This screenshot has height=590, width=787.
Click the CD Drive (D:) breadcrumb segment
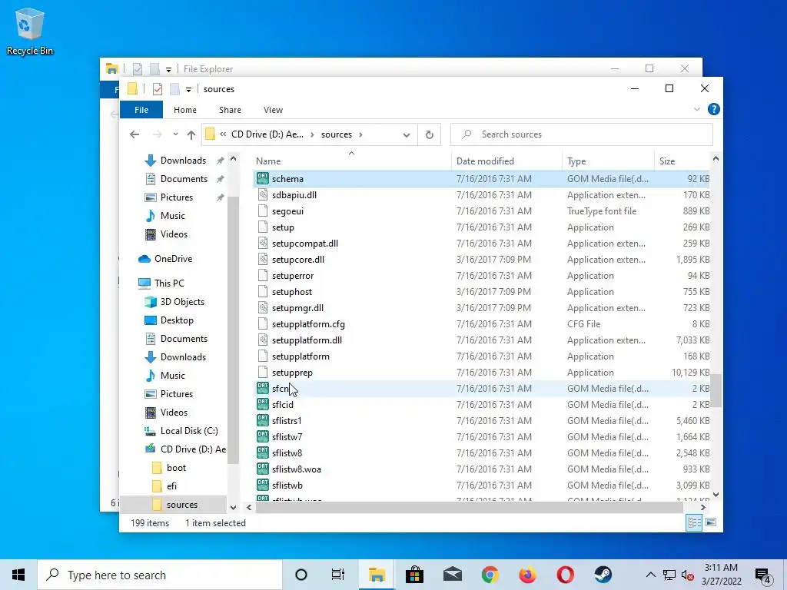267,134
